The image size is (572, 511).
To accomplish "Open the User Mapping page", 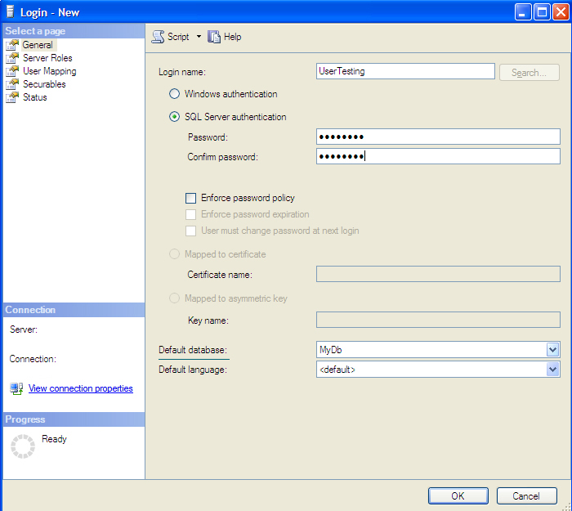I will tap(50, 71).
